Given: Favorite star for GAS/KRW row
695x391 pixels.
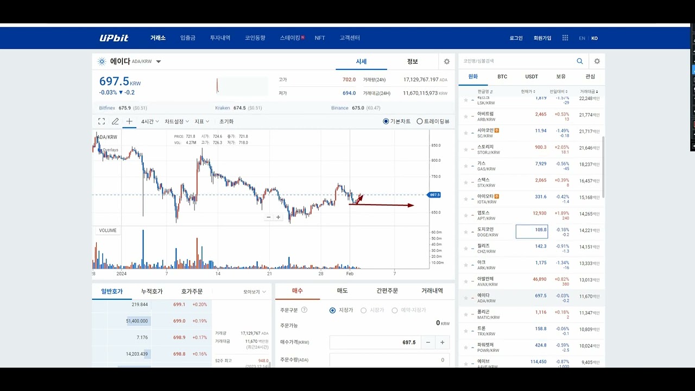Looking at the screenshot, I should [x=465, y=166].
